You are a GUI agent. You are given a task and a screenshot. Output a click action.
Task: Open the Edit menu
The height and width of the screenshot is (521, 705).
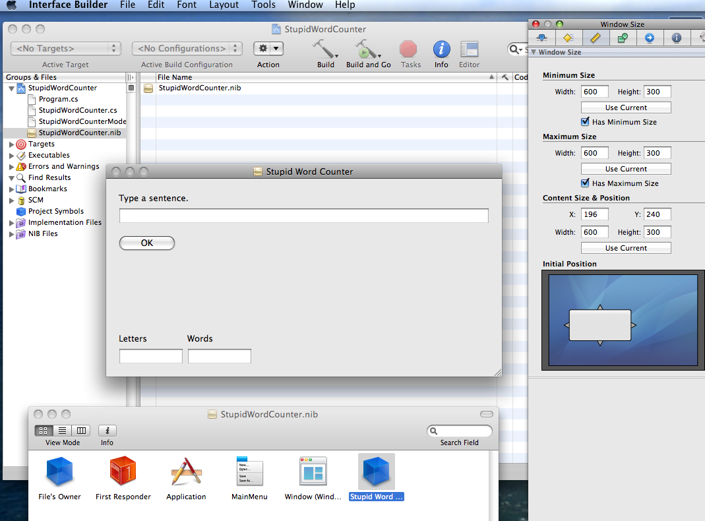(x=156, y=5)
